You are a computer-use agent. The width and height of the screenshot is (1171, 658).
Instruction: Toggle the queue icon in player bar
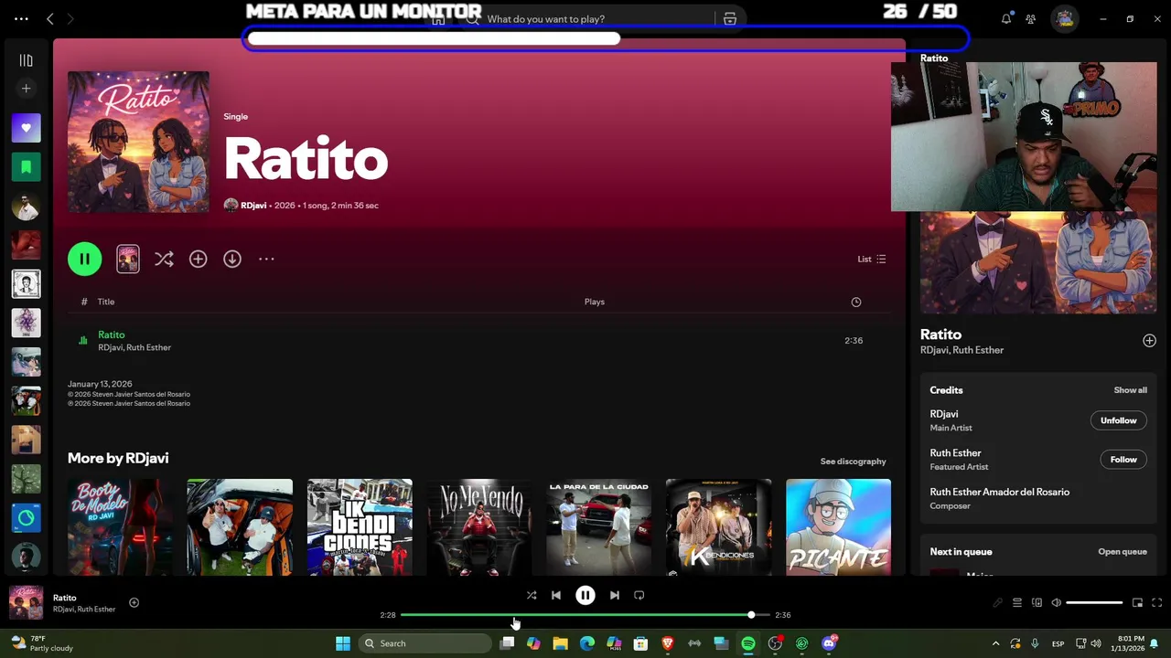point(1016,603)
